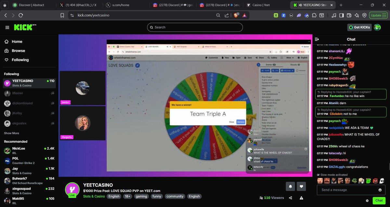This screenshot has width=390, height=207.
Task: Open the music note playlist icon
Action: coord(334,15)
